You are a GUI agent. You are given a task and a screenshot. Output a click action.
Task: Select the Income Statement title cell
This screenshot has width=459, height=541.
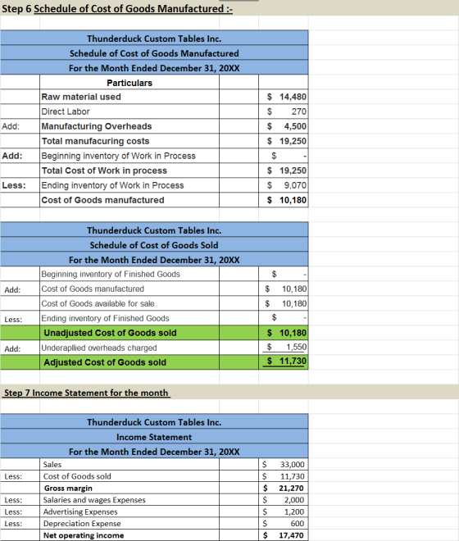pyautogui.click(x=154, y=437)
